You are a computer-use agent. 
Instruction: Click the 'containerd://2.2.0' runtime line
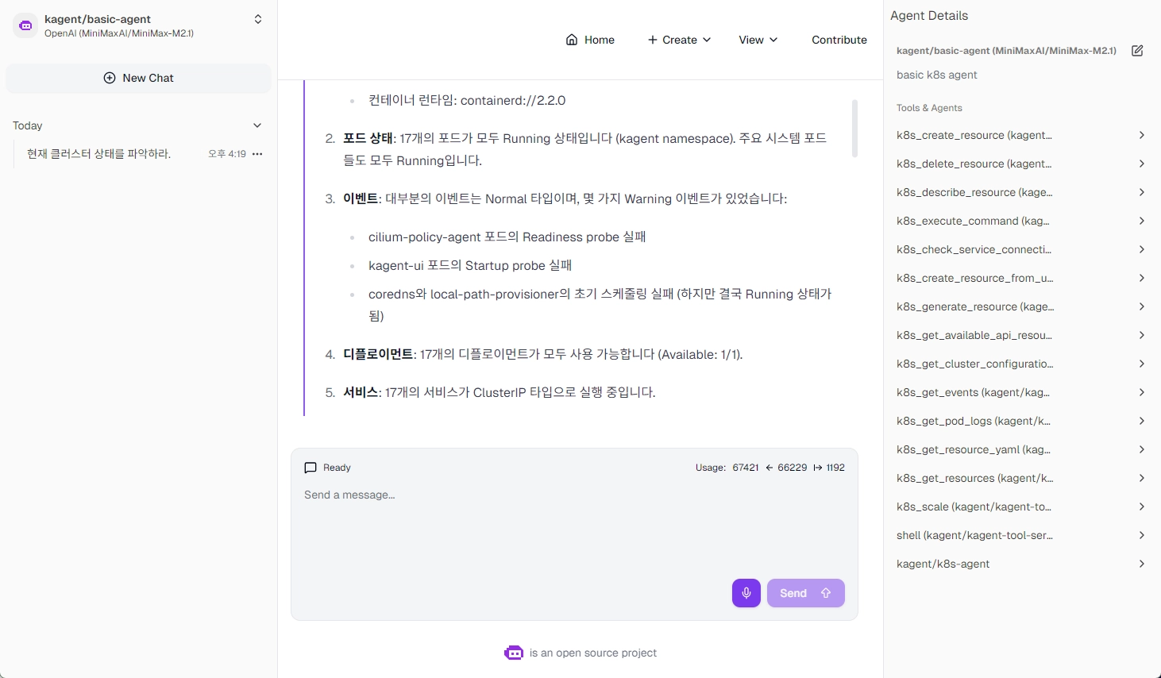pos(467,100)
